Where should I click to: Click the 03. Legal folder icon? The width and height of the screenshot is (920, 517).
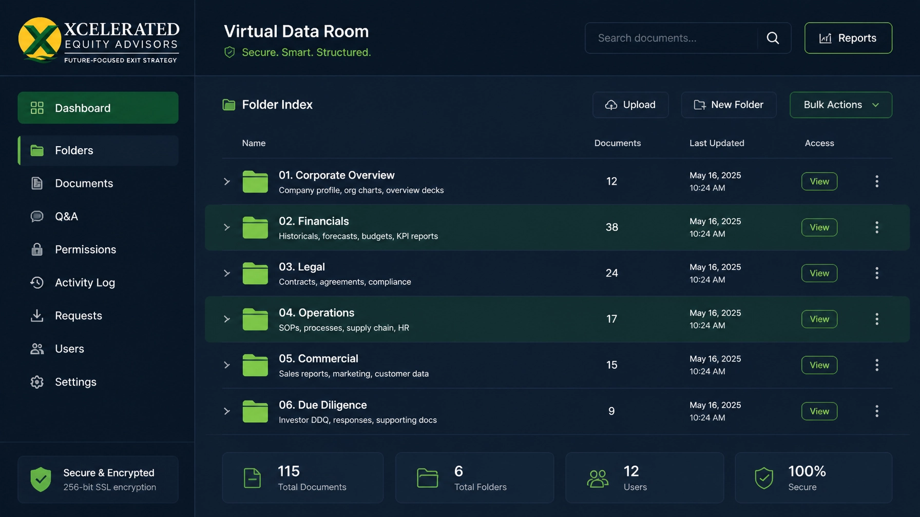255,273
